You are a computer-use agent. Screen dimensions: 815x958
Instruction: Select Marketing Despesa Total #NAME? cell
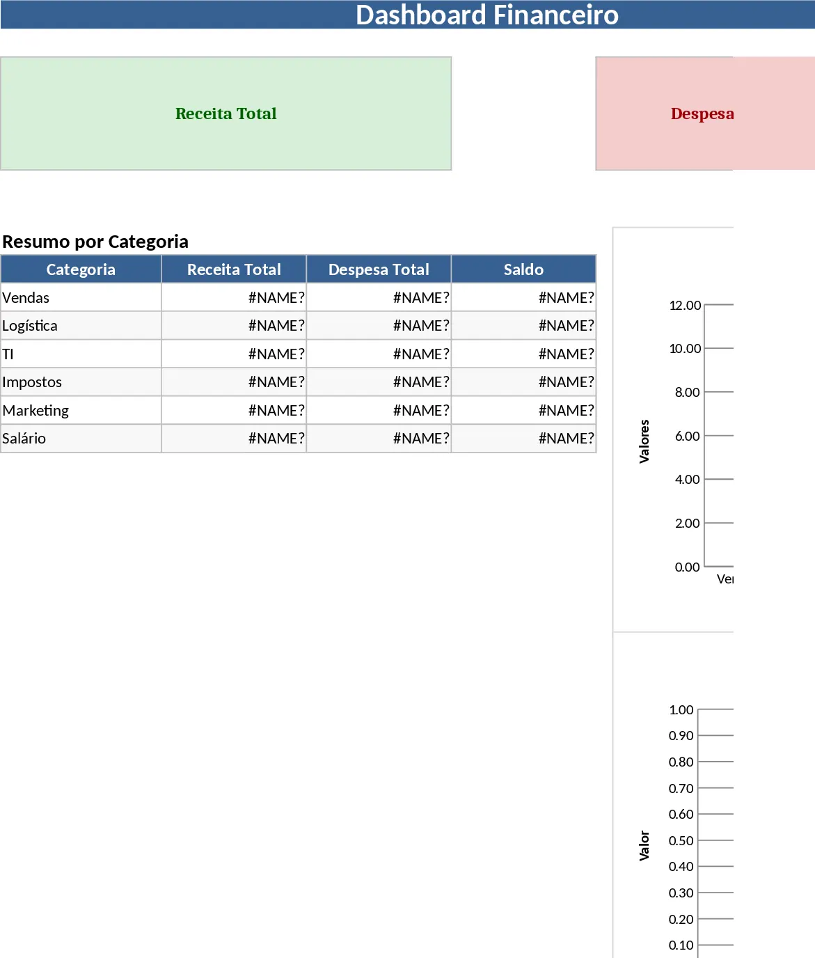[x=379, y=410]
